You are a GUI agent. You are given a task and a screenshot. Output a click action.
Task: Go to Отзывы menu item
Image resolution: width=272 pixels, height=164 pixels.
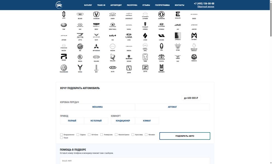146,5
